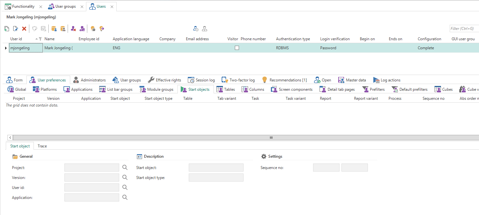Viewport: 479px width, 215px height.
Task: Open the Administrators tab
Action: 89,80
